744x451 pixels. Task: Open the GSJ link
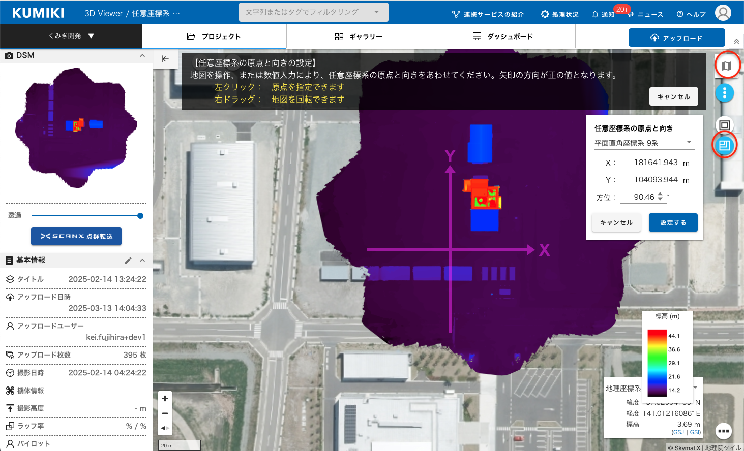tap(679, 432)
